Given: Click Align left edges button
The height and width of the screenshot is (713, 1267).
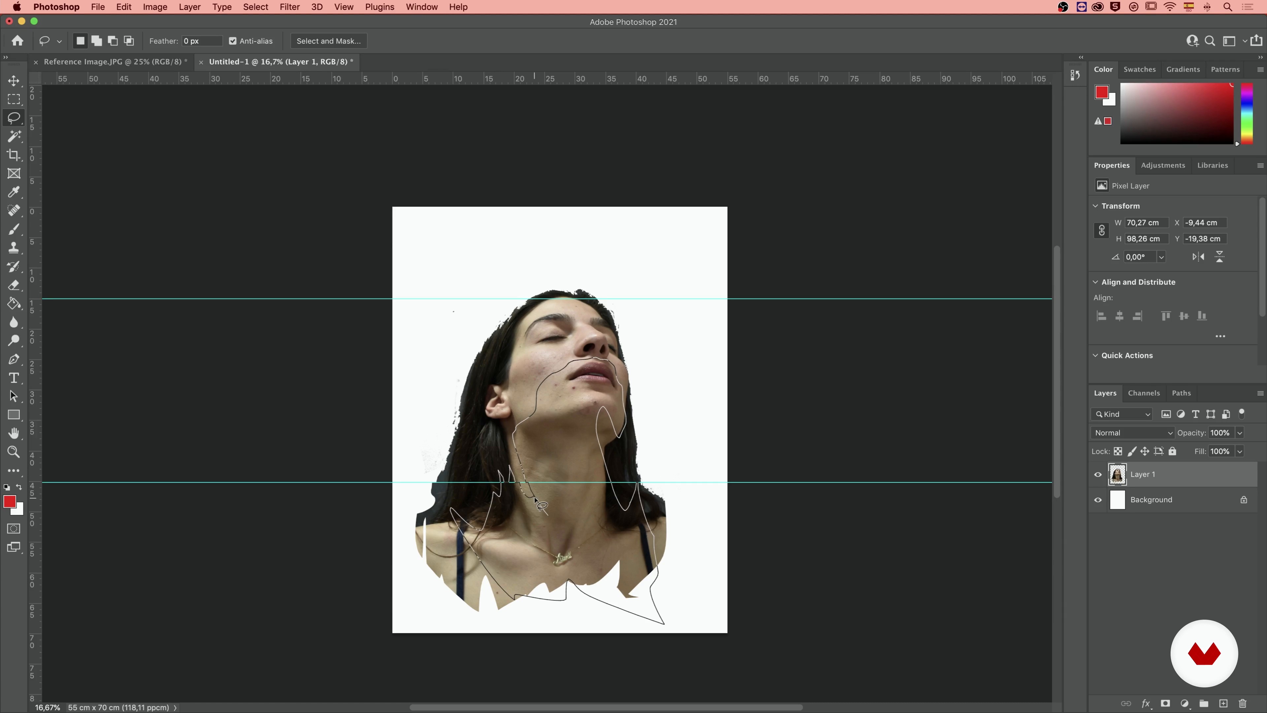Looking at the screenshot, I should click(x=1102, y=317).
